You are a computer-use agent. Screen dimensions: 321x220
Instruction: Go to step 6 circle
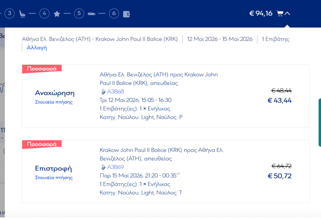click(x=114, y=13)
